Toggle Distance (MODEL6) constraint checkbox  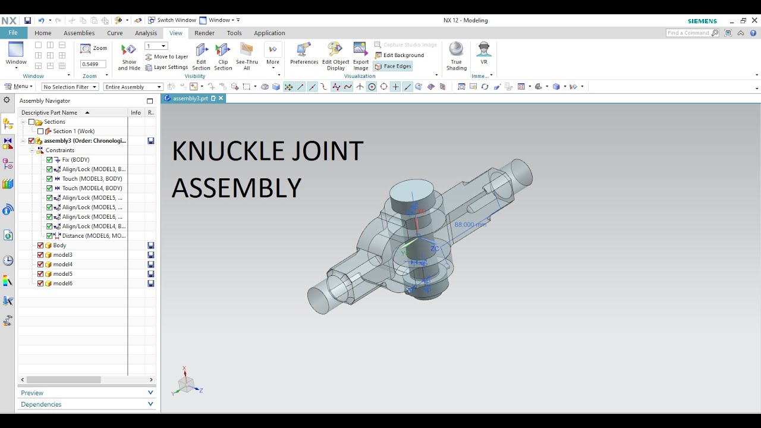tap(49, 236)
